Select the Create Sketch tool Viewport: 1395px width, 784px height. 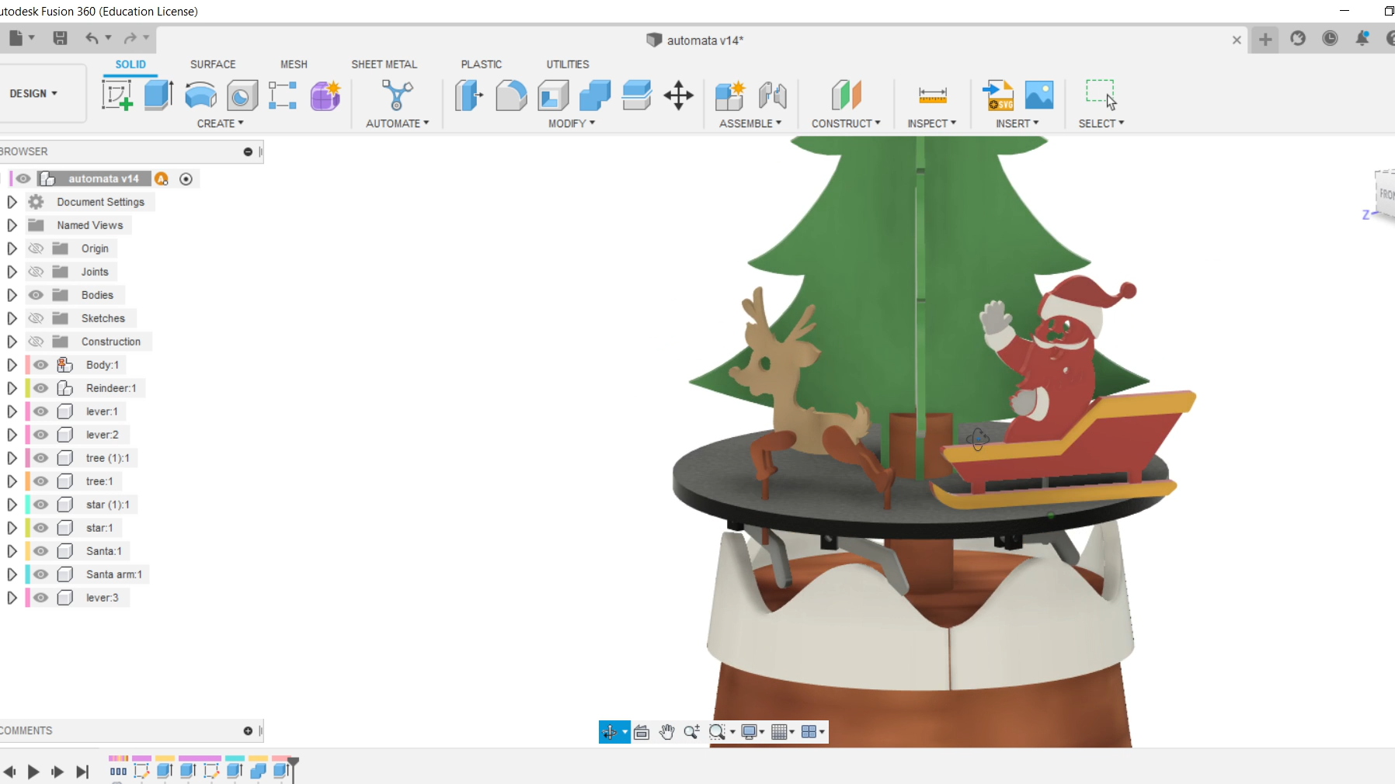(x=117, y=95)
